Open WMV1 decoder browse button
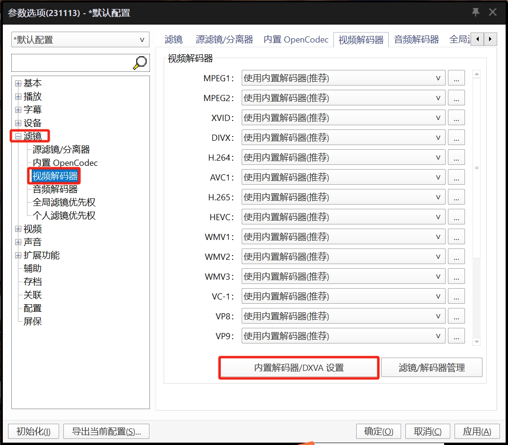 tap(456, 237)
